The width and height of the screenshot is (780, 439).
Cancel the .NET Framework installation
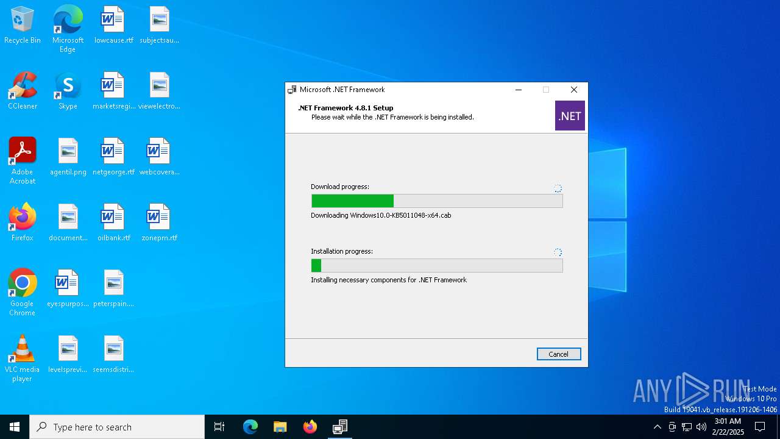pyautogui.click(x=559, y=354)
